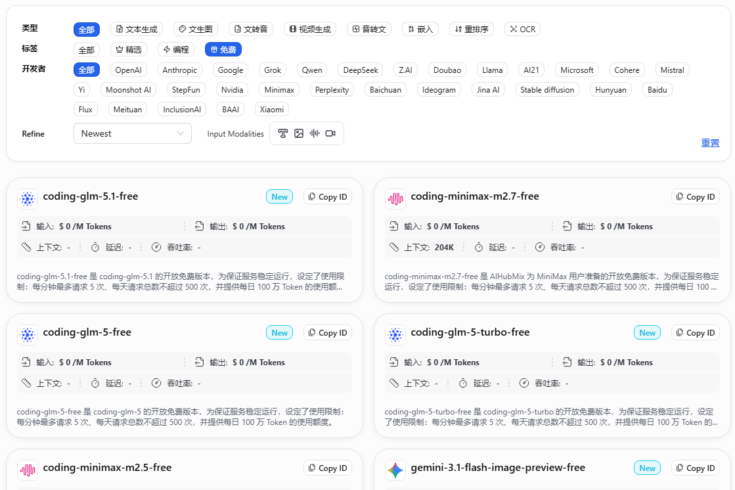
Task: Click the New badge on coding-glm-5.1-free
Action: tap(279, 197)
